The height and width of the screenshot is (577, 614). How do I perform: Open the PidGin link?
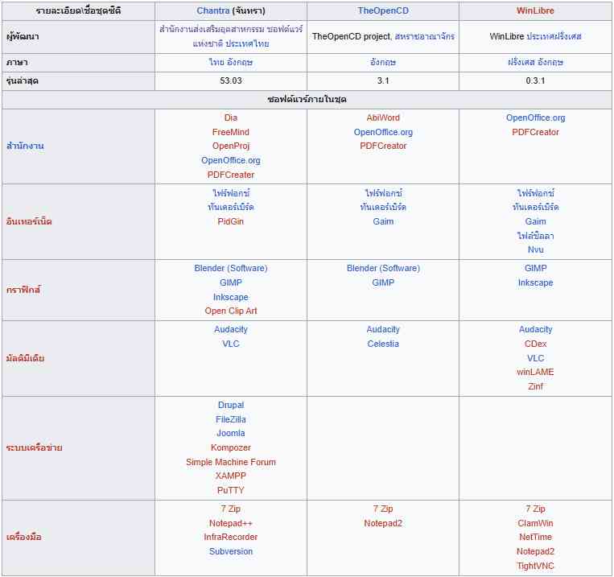pos(231,221)
